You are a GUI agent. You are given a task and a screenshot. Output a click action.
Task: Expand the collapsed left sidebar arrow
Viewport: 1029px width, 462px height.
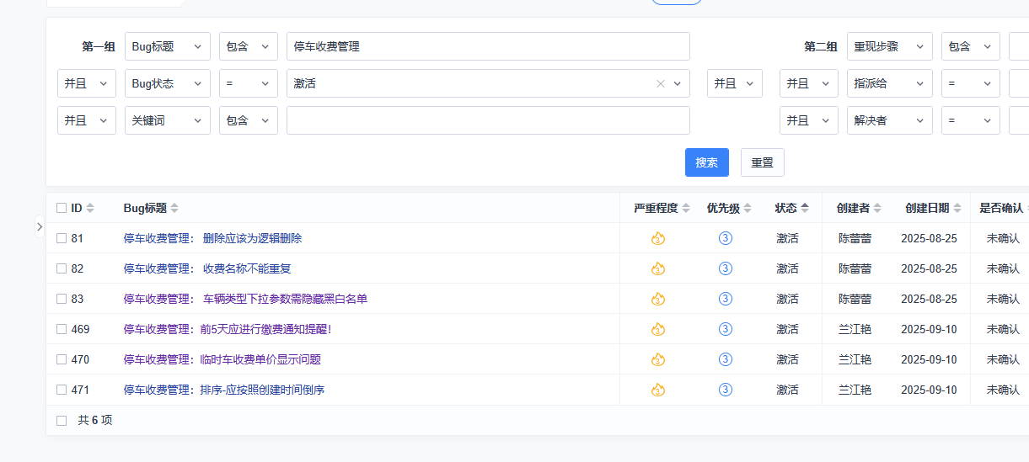(x=39, y=226)
